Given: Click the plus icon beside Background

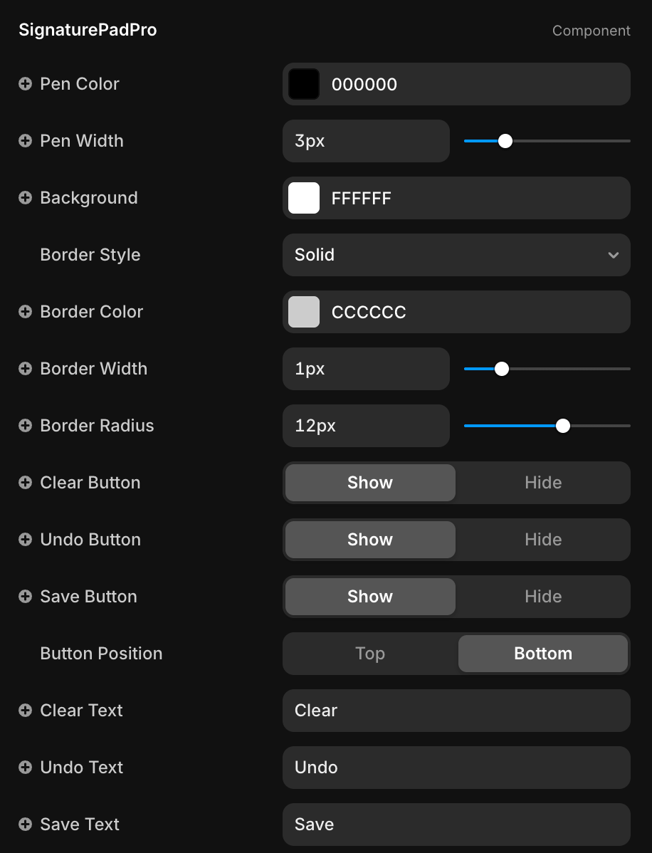Looking at the screenshot, I should pos(25,198).
